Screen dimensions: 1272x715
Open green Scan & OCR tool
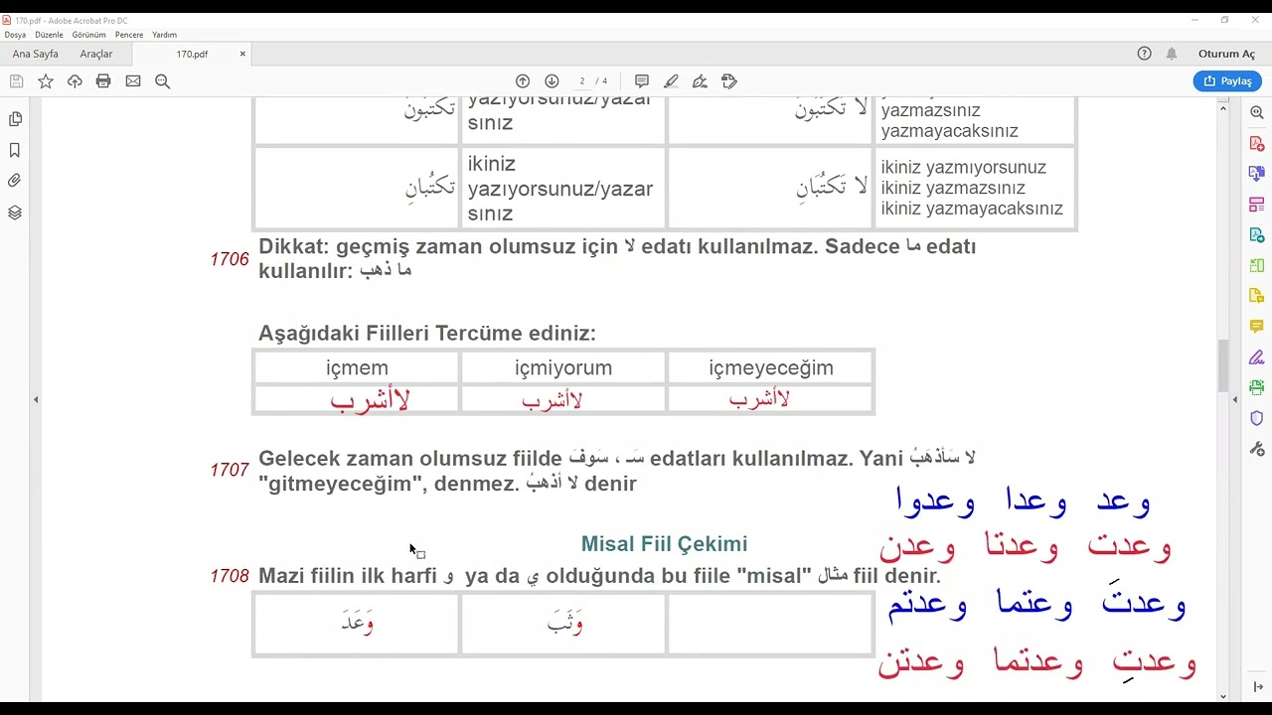(1257, 387)
